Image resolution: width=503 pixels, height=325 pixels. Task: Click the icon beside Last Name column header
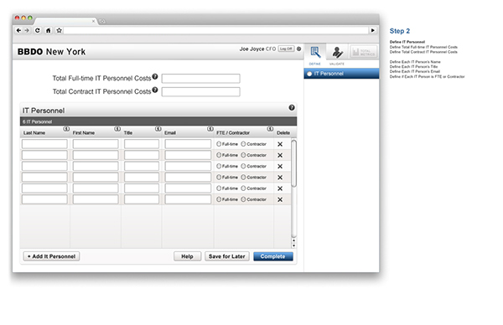pyautogui.click(x=66, y=129)
